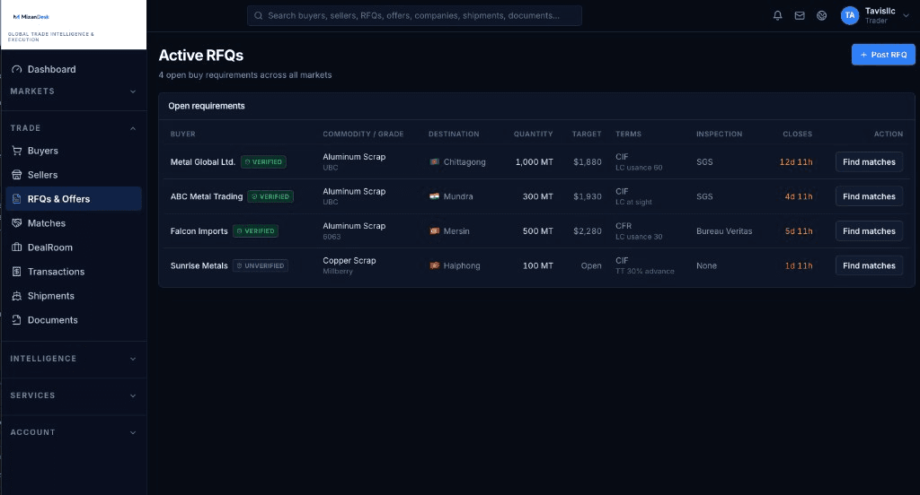The height and width of the screenshot is (495, 920).
Task: Open Sellers page
Action: click(74, 175)
